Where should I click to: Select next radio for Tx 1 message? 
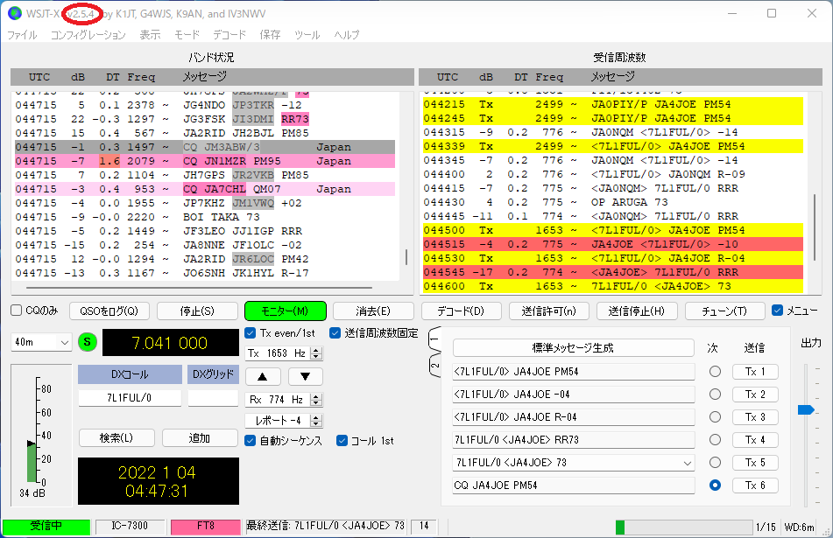tap(715, 372)
